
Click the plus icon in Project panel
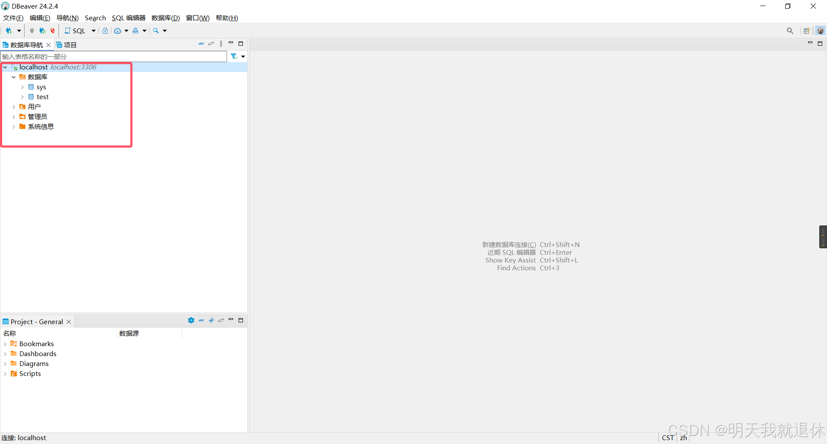point(211,320)
